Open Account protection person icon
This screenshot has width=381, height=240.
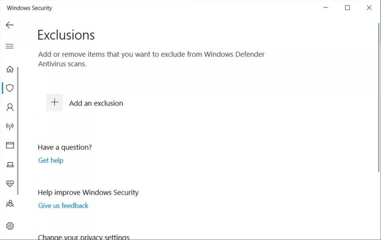coord(9,107)
